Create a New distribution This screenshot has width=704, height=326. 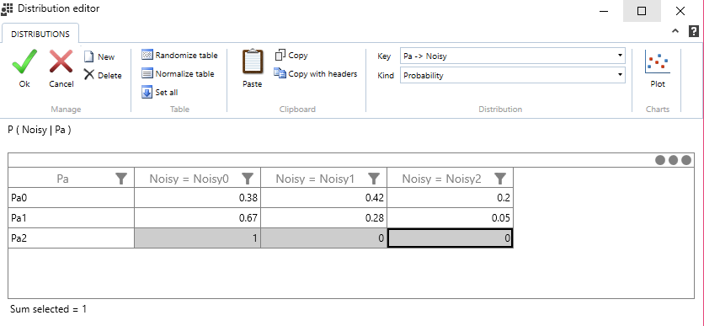tap(99, 56)
